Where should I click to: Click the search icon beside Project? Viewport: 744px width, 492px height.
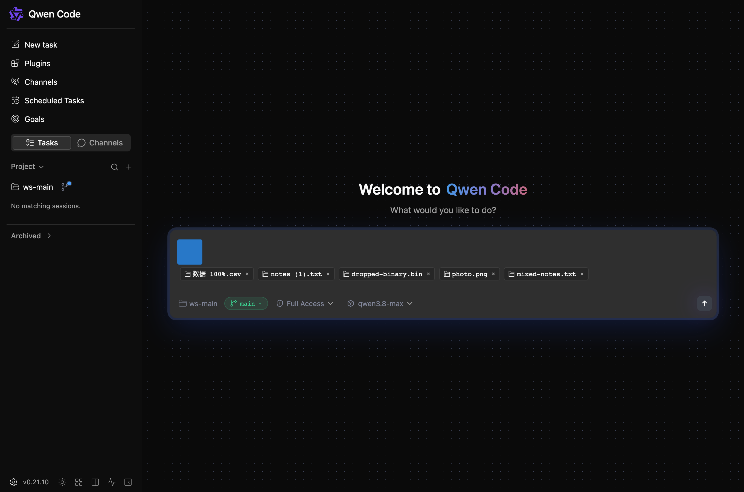[x=115, y=167]
